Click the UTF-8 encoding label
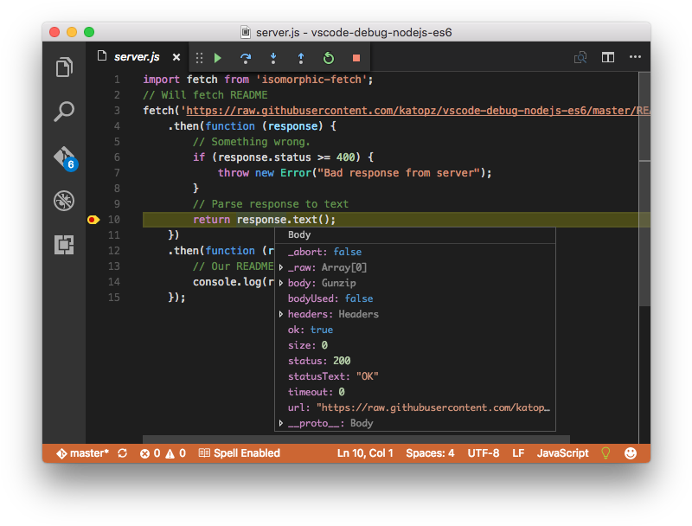The width and height of the screenshot is (692, 526). point(484,452)
